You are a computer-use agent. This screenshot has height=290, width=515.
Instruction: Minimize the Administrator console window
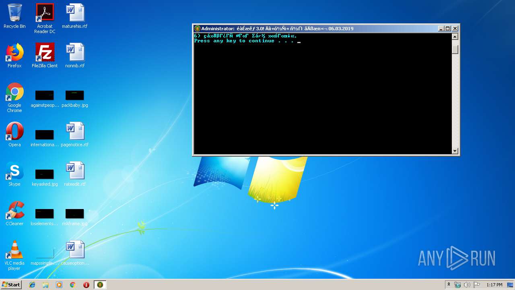(441, 29)
